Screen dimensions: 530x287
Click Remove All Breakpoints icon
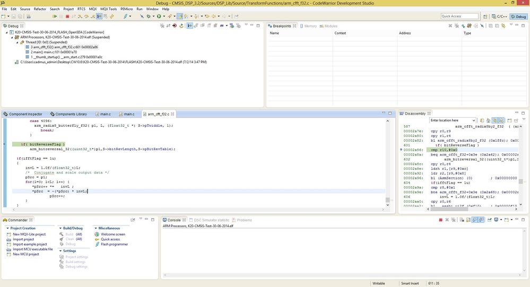(x=457, y=25)
